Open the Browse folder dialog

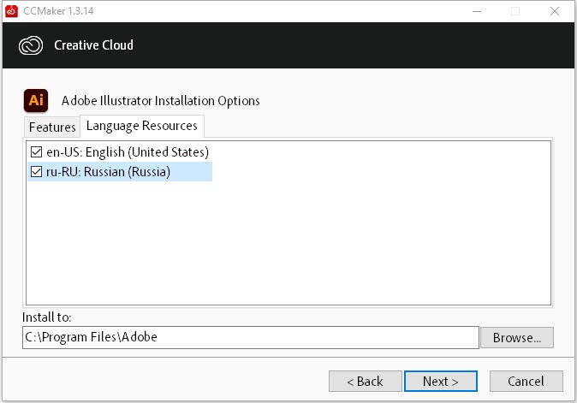[517, 338]
